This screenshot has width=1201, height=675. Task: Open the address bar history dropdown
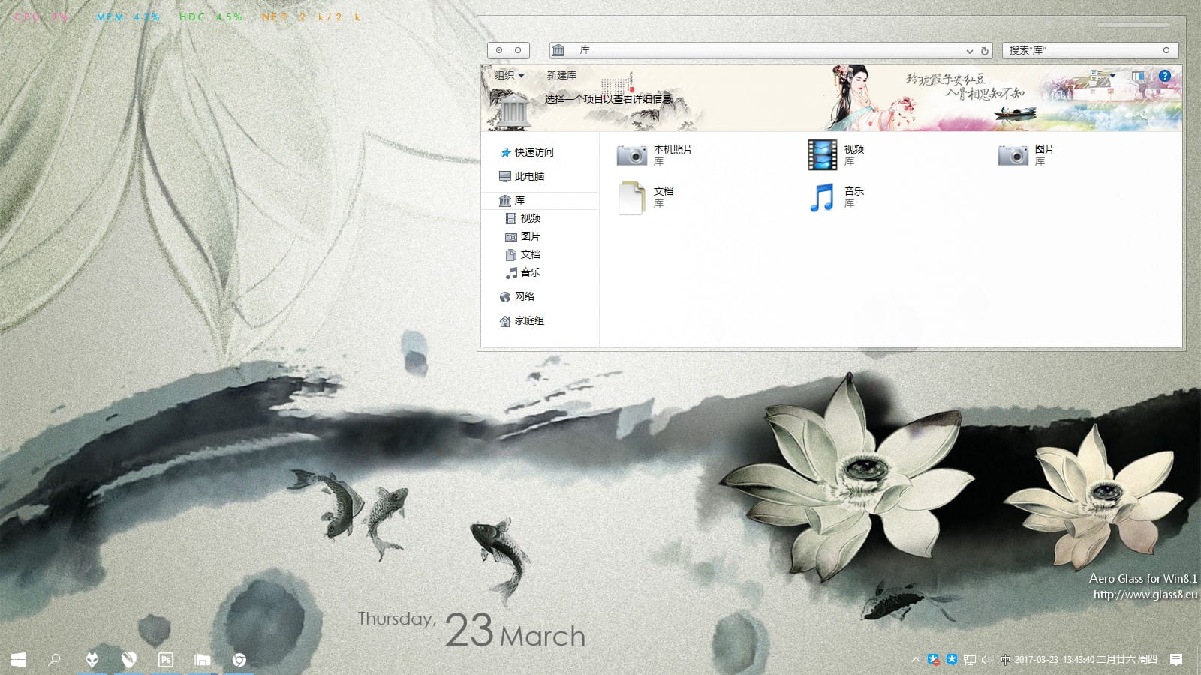tap(969, 51)
